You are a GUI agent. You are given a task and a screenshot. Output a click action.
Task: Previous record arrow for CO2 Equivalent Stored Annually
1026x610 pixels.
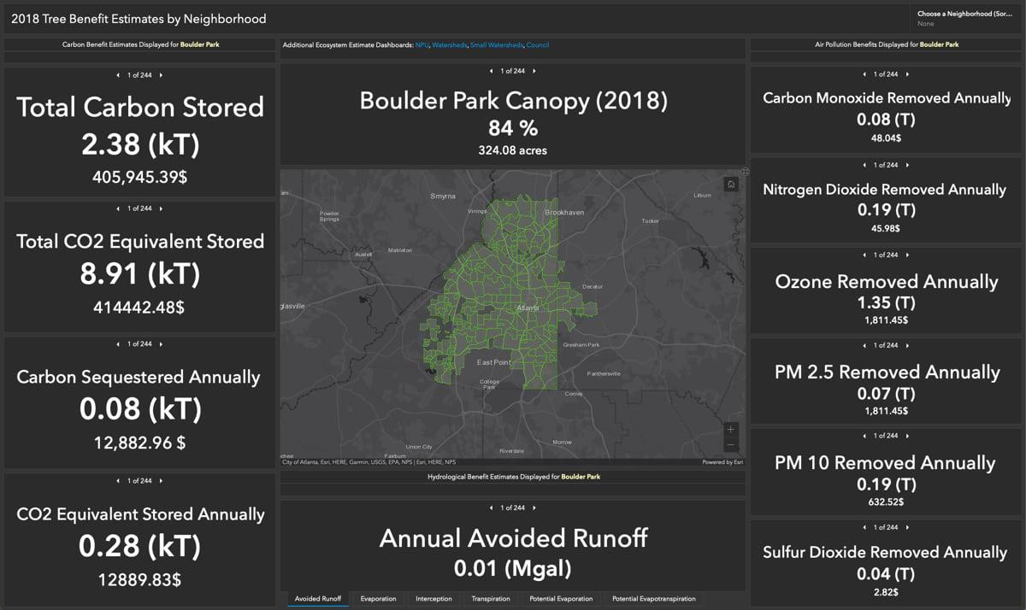[120, 481]
